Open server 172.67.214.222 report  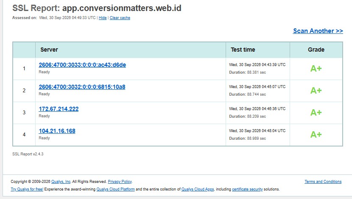59,109
